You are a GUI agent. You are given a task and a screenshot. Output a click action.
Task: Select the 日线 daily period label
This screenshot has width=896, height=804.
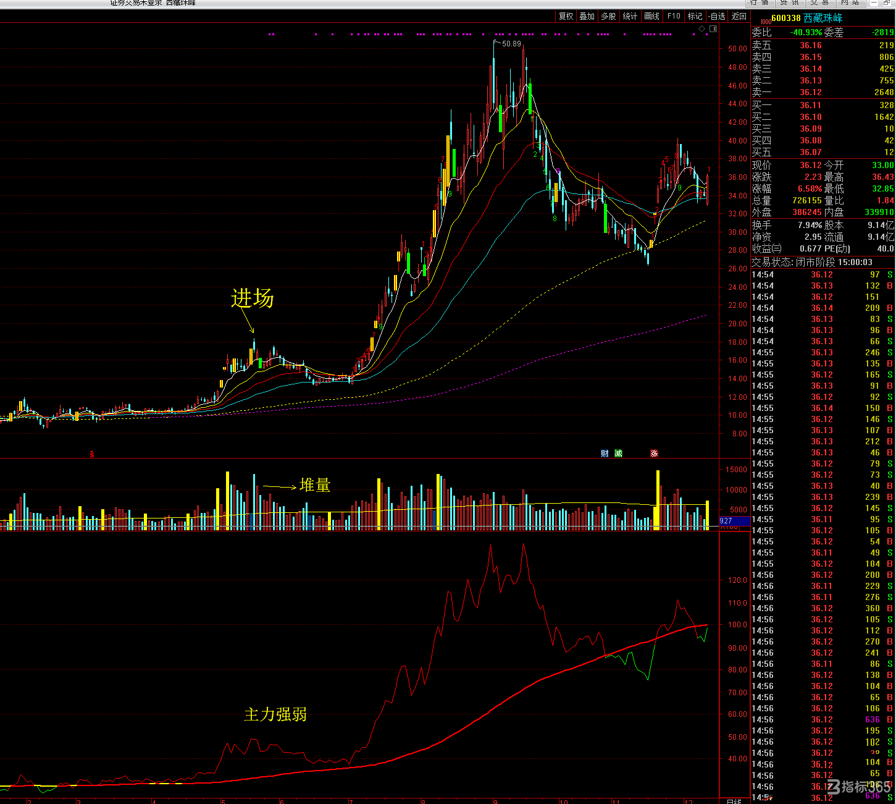tap(734, 801)
